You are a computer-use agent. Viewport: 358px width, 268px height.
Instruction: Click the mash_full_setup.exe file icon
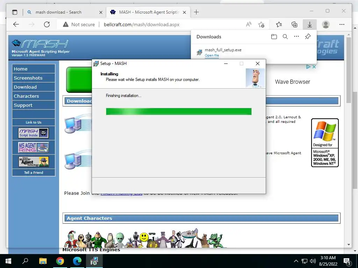[x=199, y=52]
